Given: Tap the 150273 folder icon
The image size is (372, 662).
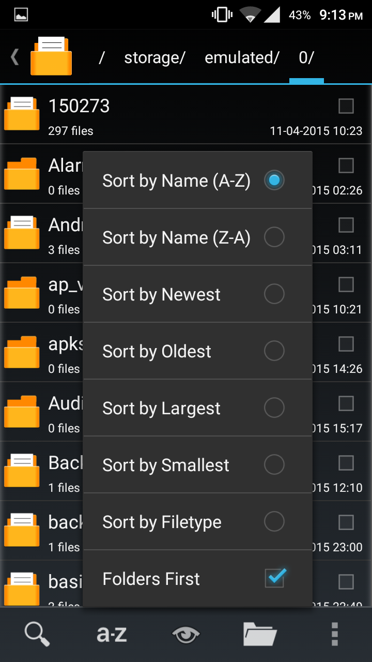Looking at the screenshot, I should tap(21, 113).
